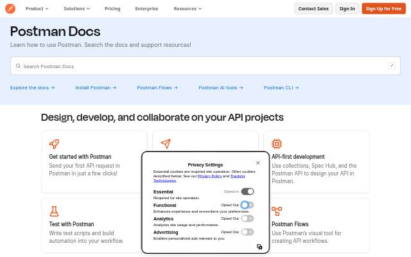Toggle the Functional cookies switch

coord(247,205)
